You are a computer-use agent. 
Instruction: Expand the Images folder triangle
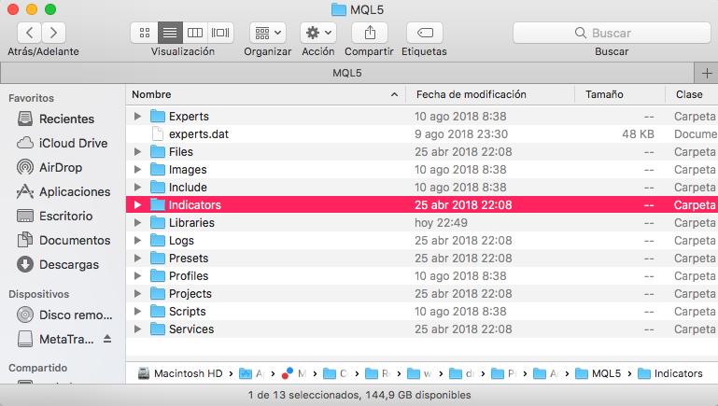coord(137,169)
